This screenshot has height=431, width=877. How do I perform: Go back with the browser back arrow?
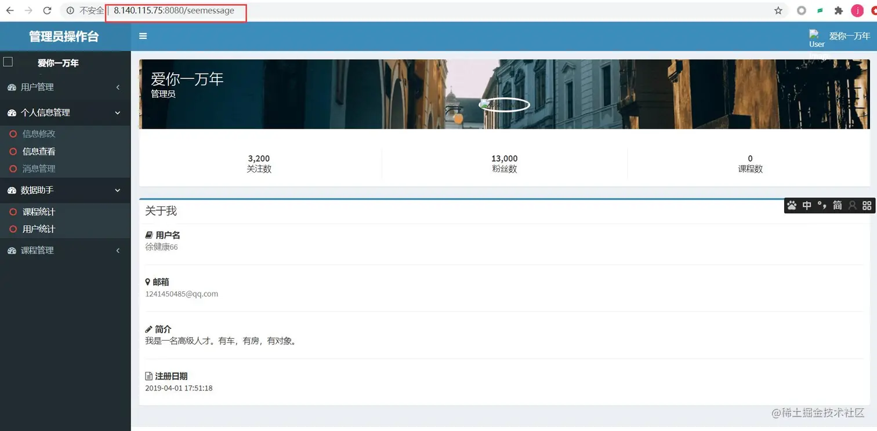pyautogui.click(x=10, y=10)
